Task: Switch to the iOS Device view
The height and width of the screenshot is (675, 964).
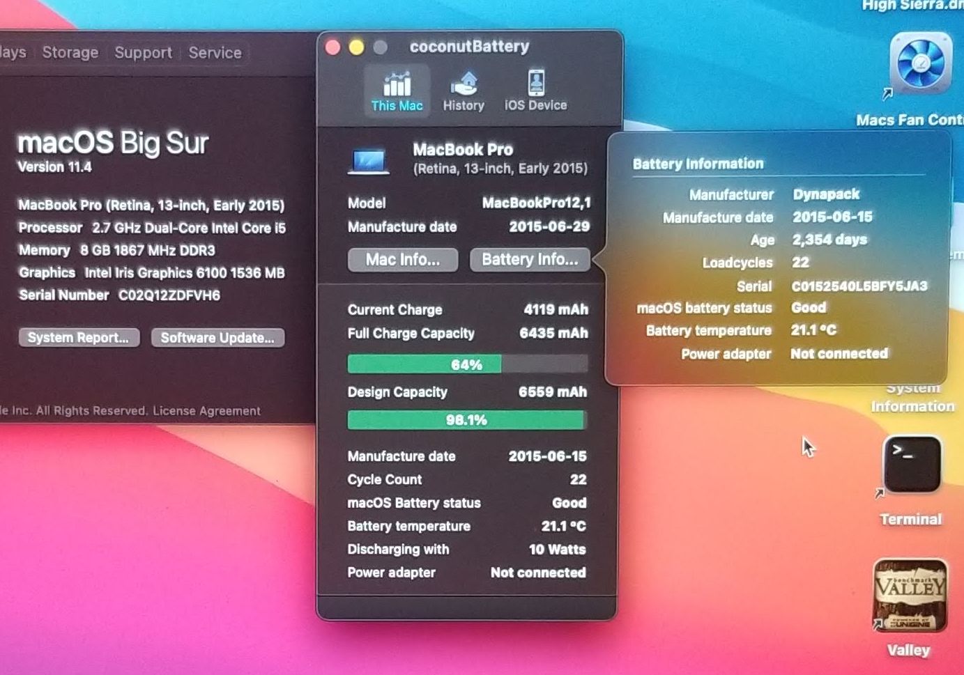Action: [x=535, y=91]
